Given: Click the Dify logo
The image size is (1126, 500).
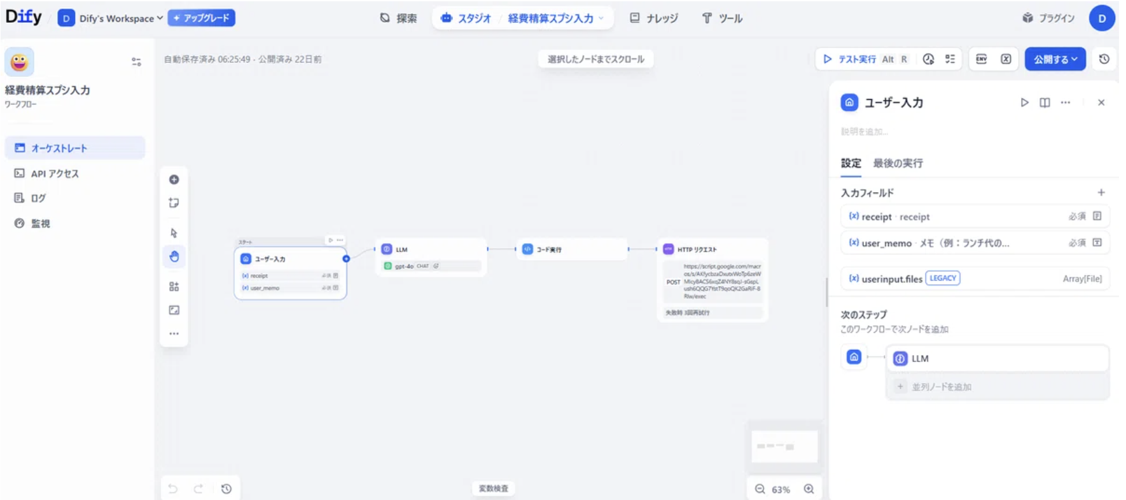Looking at the screenshot, I should [24, 17].
